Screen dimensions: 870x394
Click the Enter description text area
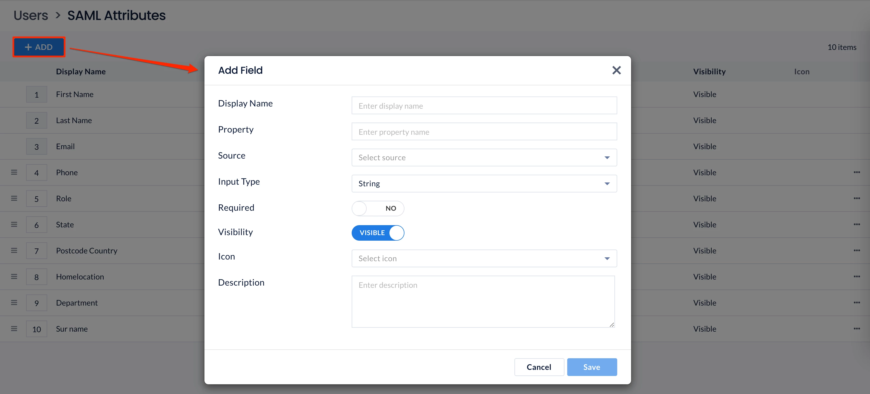pyautogui.click(x=483, y=301)
